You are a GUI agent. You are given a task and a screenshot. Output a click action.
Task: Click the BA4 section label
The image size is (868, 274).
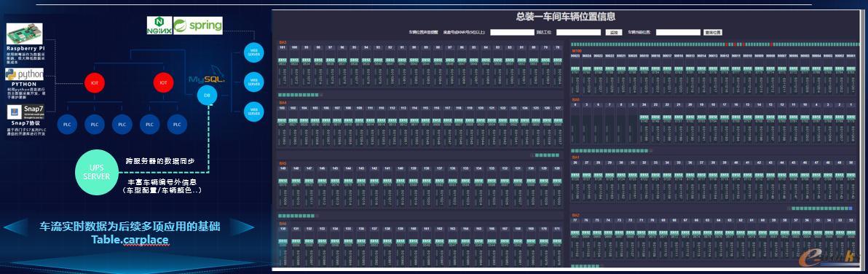pos(283,103)
